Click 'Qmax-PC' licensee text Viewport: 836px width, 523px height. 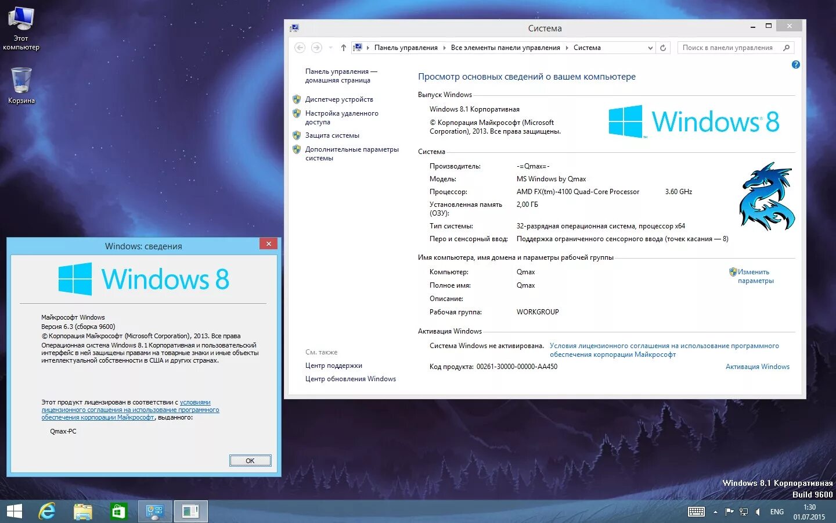tap(63, 431)
